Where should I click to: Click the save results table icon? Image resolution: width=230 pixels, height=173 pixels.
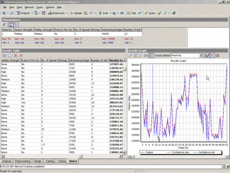pyautogui.click(x=4, y=55)
